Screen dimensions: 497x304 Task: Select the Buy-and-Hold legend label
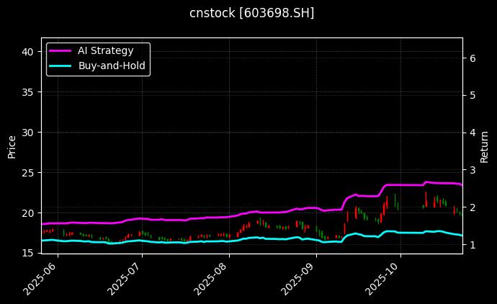pos(112,66)
